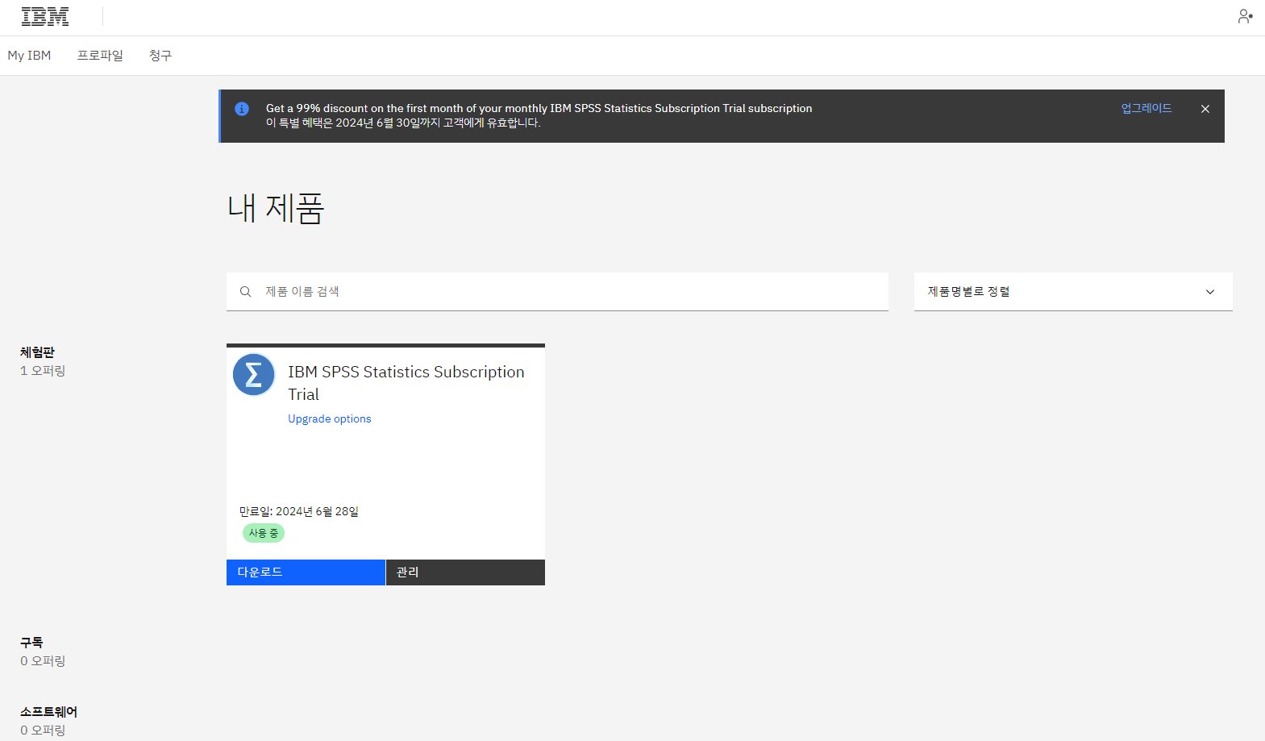Select the 체험판 category
This screenshot has height=741, width=1265.
[37, 352]
